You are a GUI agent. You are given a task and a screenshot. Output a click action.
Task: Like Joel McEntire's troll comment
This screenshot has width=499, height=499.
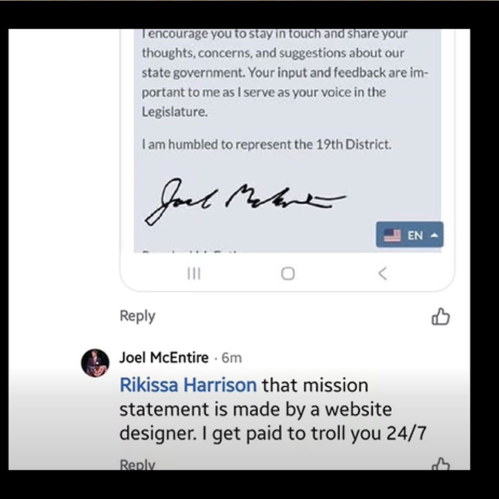tap(441, 464)
